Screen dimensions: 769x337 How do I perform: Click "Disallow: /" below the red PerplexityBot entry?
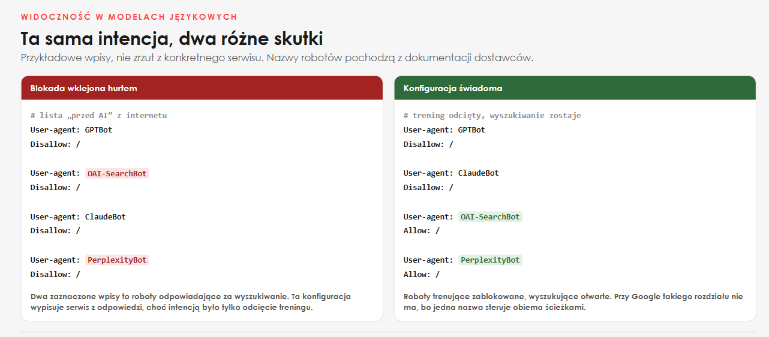[55, 274]
